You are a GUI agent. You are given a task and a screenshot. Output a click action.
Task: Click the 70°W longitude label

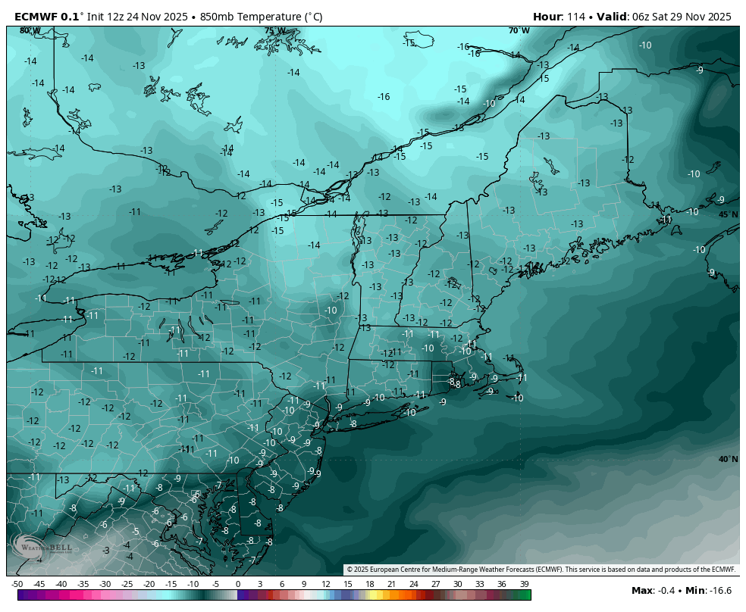click(519, 31)
